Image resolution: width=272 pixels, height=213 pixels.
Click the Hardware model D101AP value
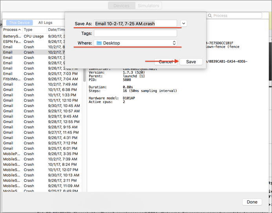pos(129,98)
